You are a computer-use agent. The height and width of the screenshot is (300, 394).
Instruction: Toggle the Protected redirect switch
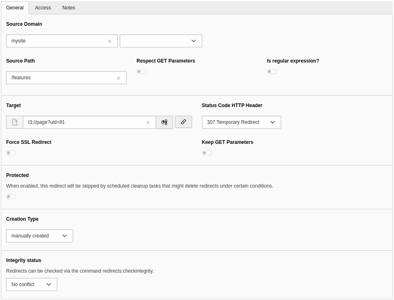(x=11, y=197)
